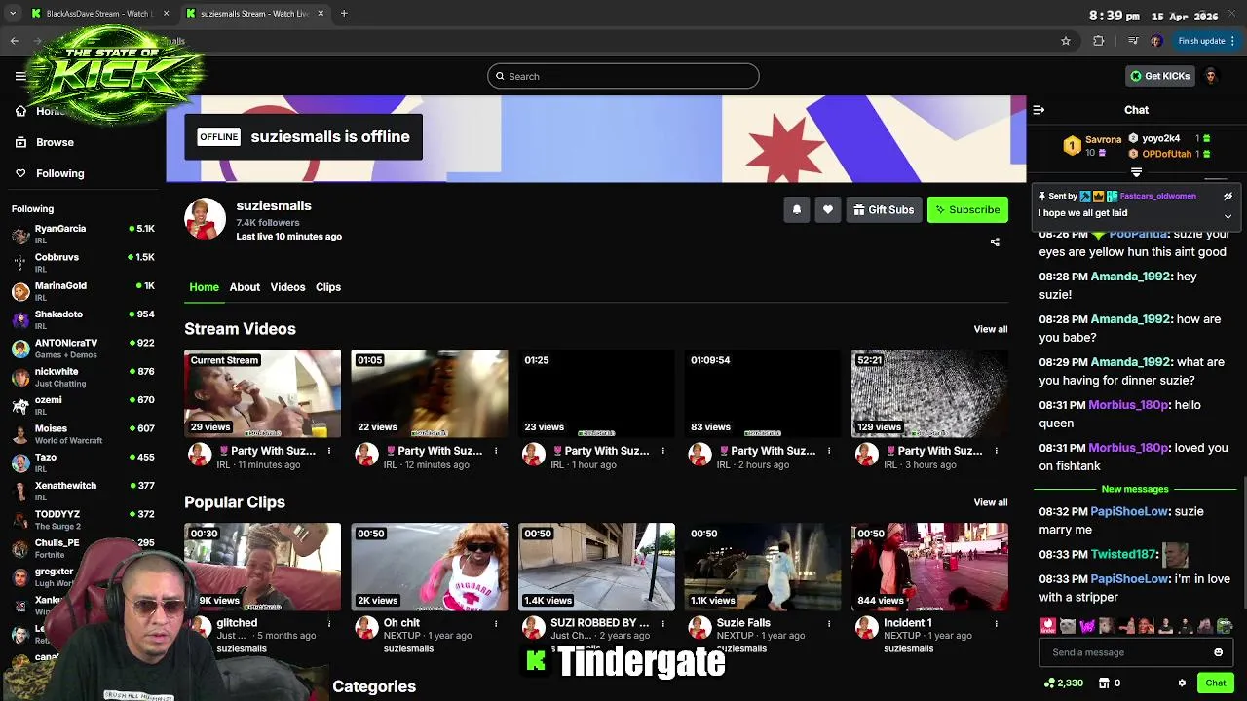Click the Gift Subs button
This screenshot has height=701, width=1247.
click(x=884, y=209)
